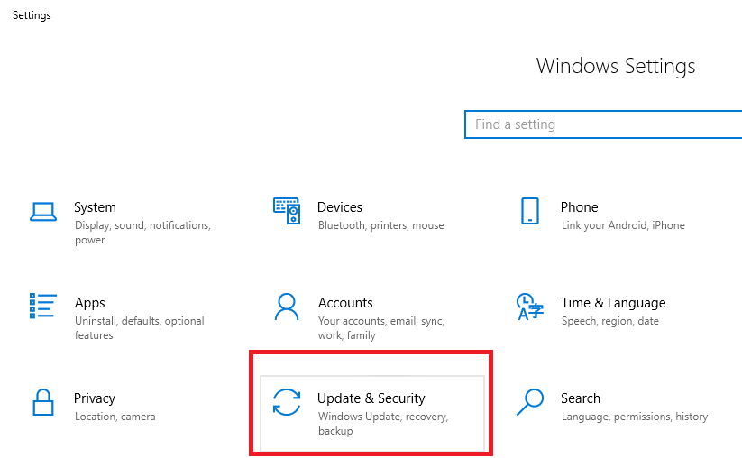Click 'Link your Android, iPhone' description

pos(623,225)
